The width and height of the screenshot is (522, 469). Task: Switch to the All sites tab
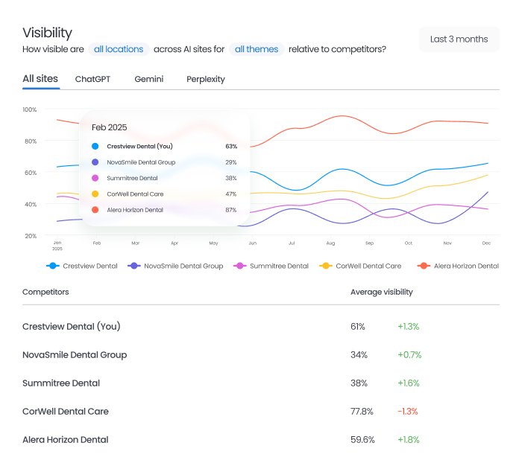click(40, 79)
